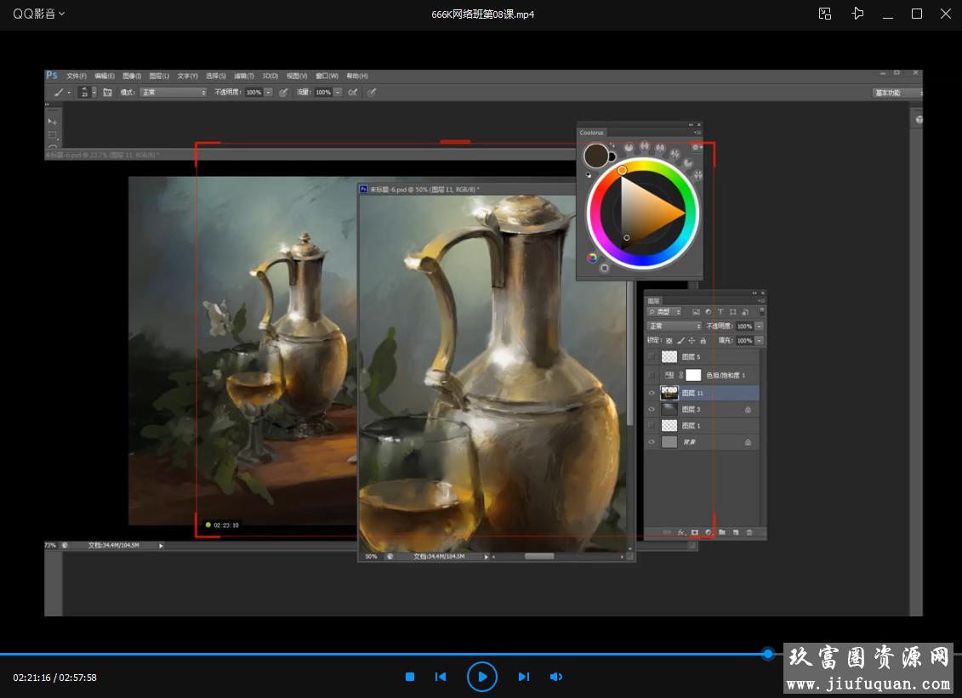Select the Move tool in Photoshop toolbox
The width and height of the screenshot is (962, 698).
point(53,122)
